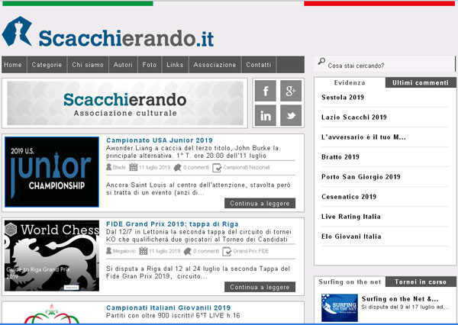Click the author name Blade
Screen dimensions: 458x325
(x=119, y=167)
